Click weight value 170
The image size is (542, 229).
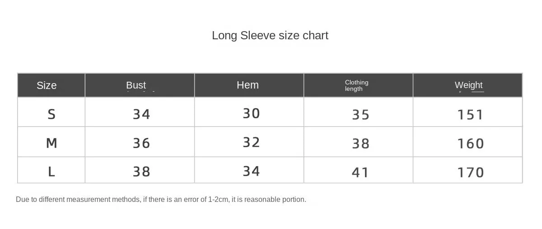(x=471, y=173)
